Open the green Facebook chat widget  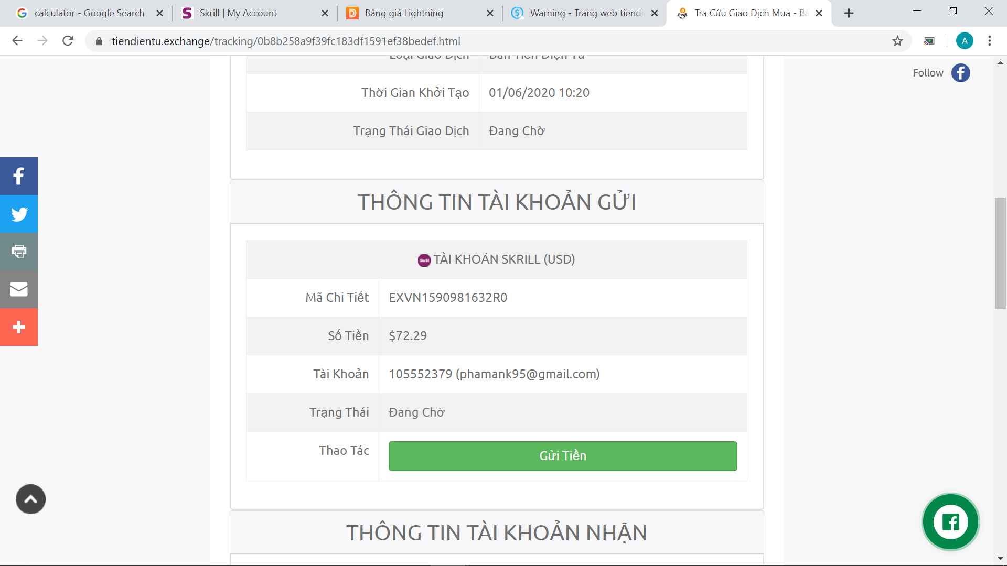tap(950, 522)
